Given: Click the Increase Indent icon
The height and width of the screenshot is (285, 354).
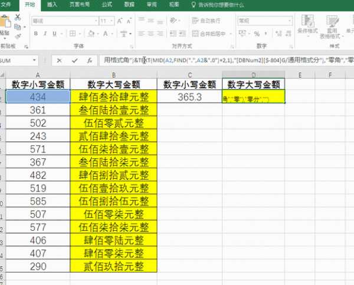Looking at the screenshot, I should [x=182, y=34].
